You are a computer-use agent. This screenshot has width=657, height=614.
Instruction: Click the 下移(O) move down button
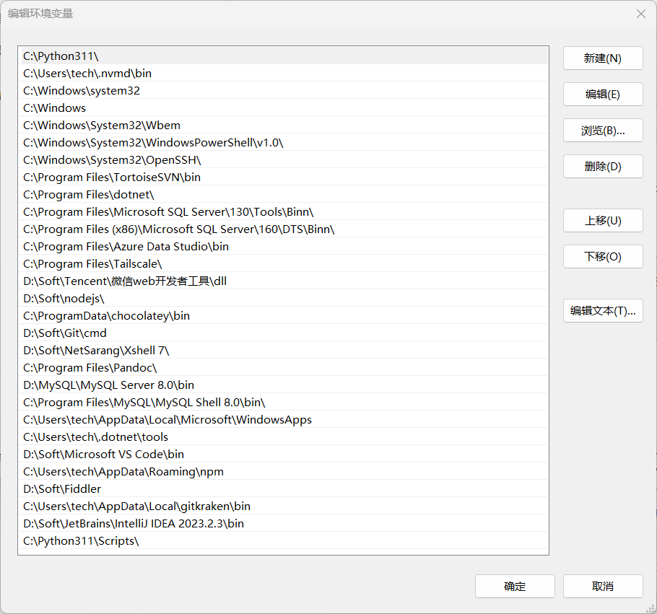pos(603,256)
